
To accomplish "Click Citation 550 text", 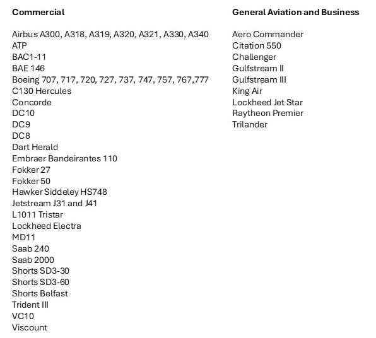I will click(257, 46).
